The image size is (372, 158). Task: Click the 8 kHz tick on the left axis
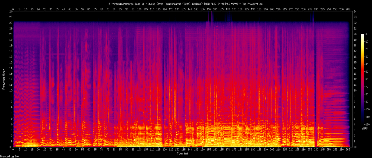click(x=11, y=102)
